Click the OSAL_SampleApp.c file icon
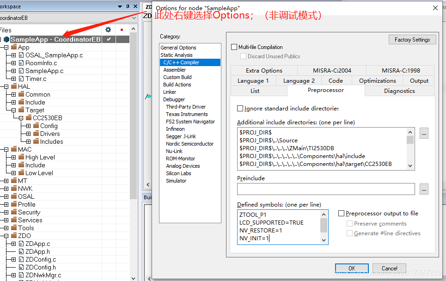The width and height of the screenshot is (446, 281). (x=21, y=55)
